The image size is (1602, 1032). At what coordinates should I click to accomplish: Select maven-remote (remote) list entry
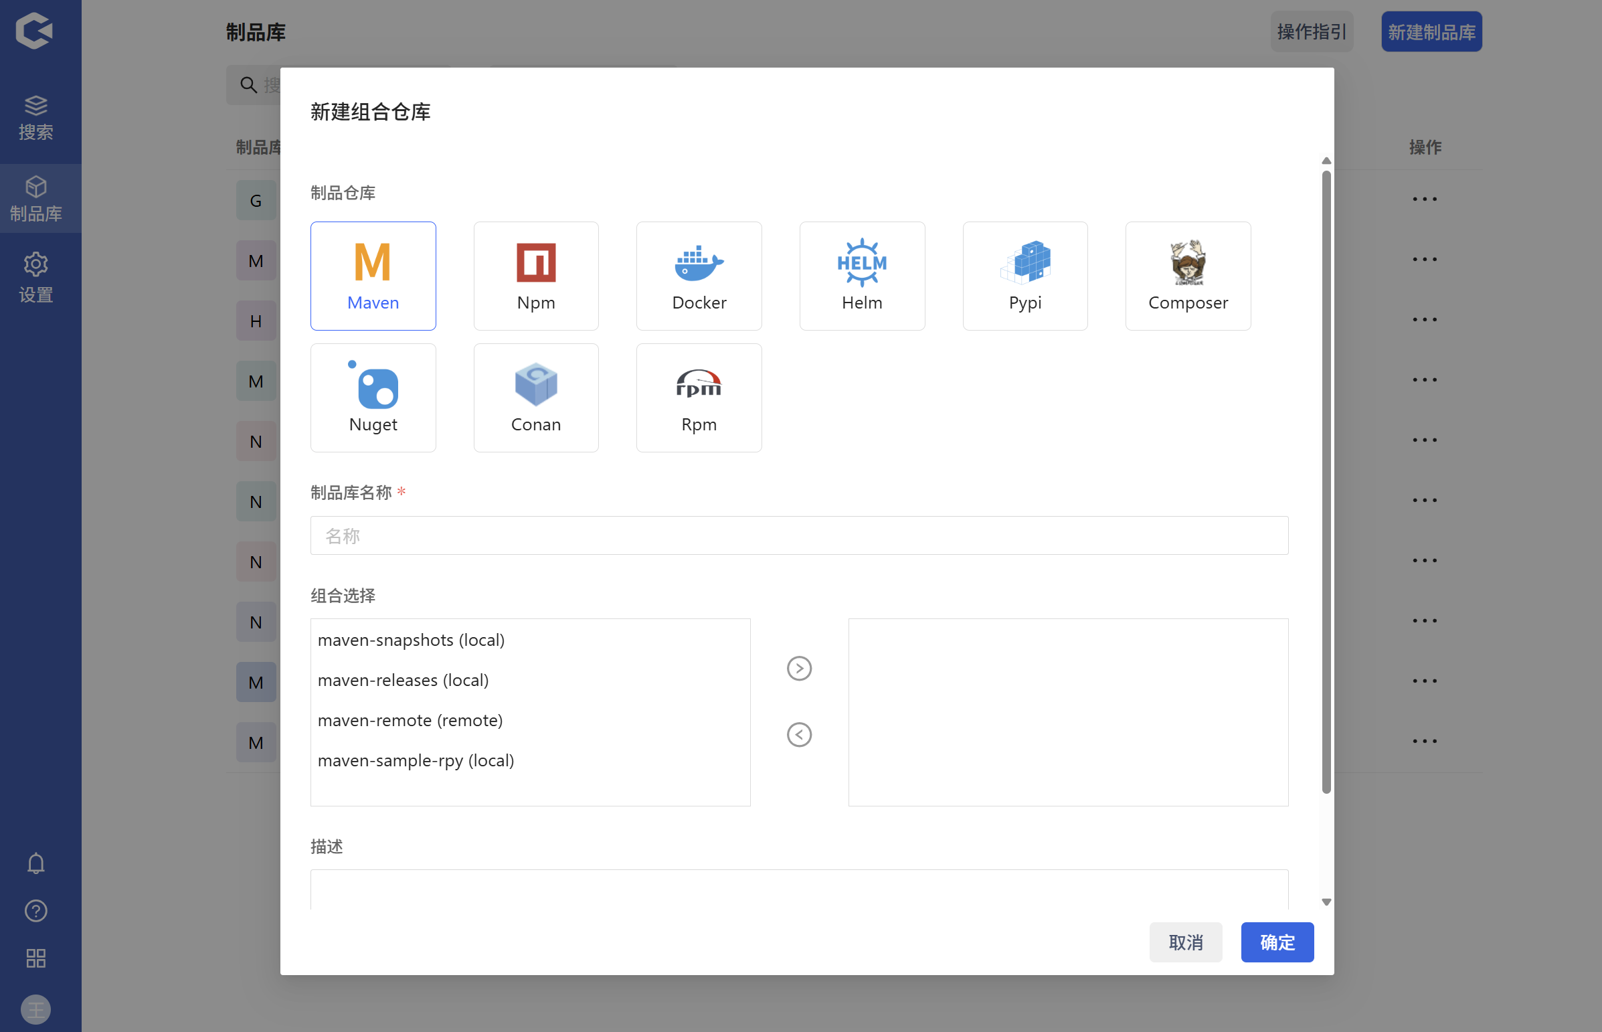coord(410,720)
